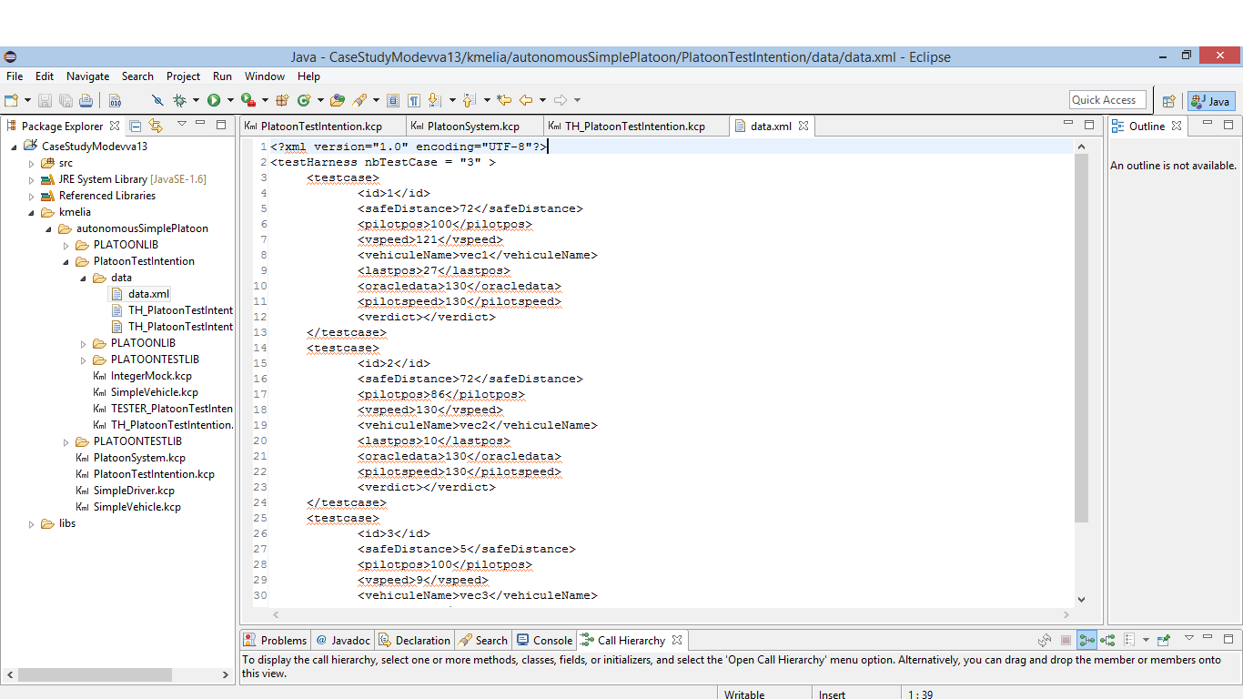1243x699 pixels.
Task: Open the dropdown arrow beside the Run button
Action: point(230,100)
